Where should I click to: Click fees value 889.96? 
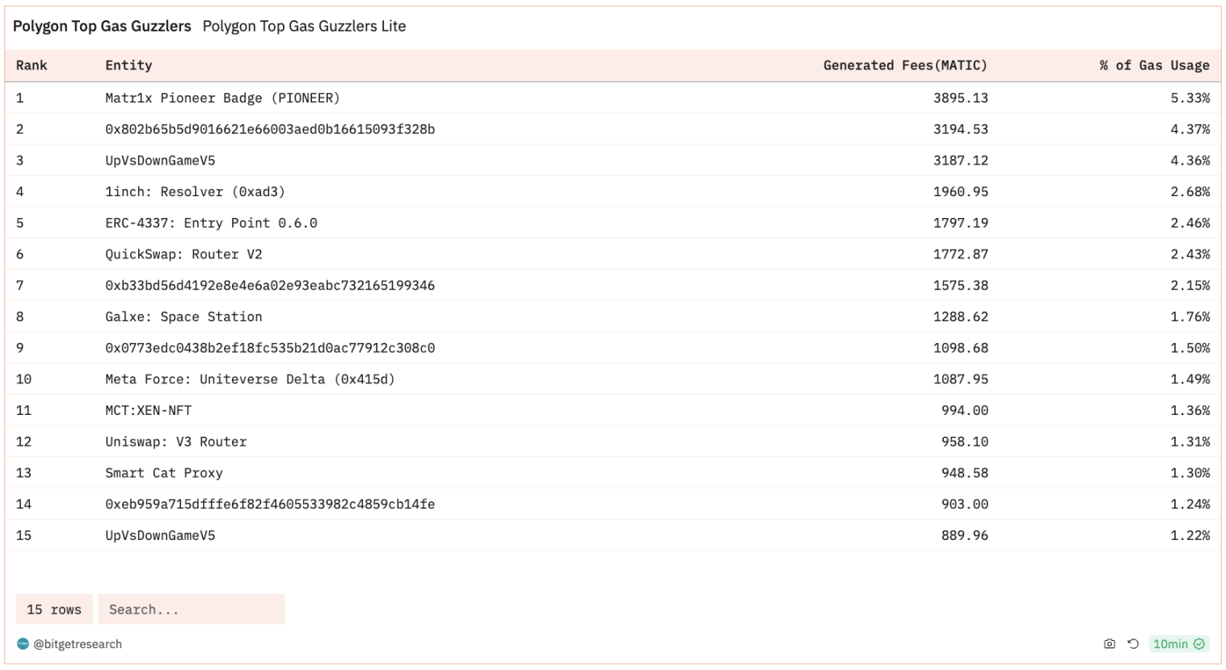(x=964, y=535)
